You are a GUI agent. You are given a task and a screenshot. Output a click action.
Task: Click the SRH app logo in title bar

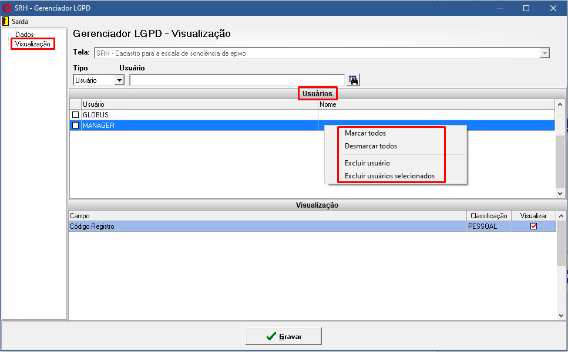tap(7, 8)
